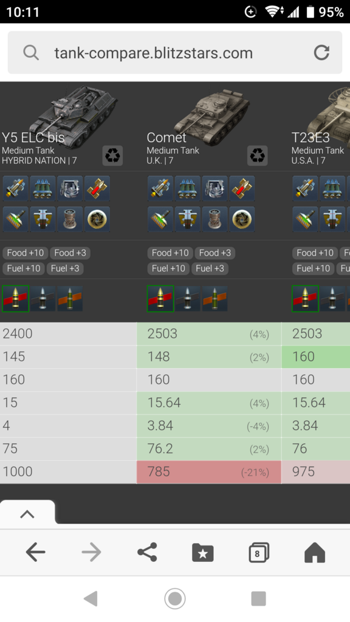This screenshot has height=622, width=350.
Task: Toggle the first equipment icon under Y5 ELC bis
Action: (15, 188)
